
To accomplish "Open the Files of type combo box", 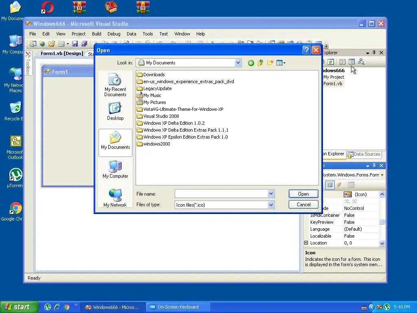I will tap(225, 205).
